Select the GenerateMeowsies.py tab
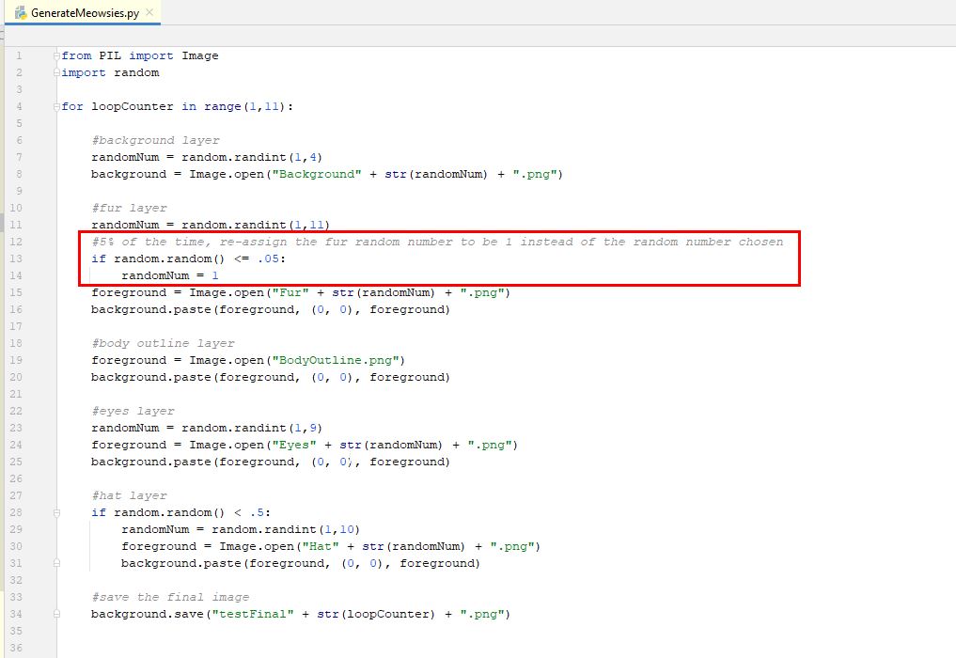Viewport: 956px width, 658px height. pos(83,12)
